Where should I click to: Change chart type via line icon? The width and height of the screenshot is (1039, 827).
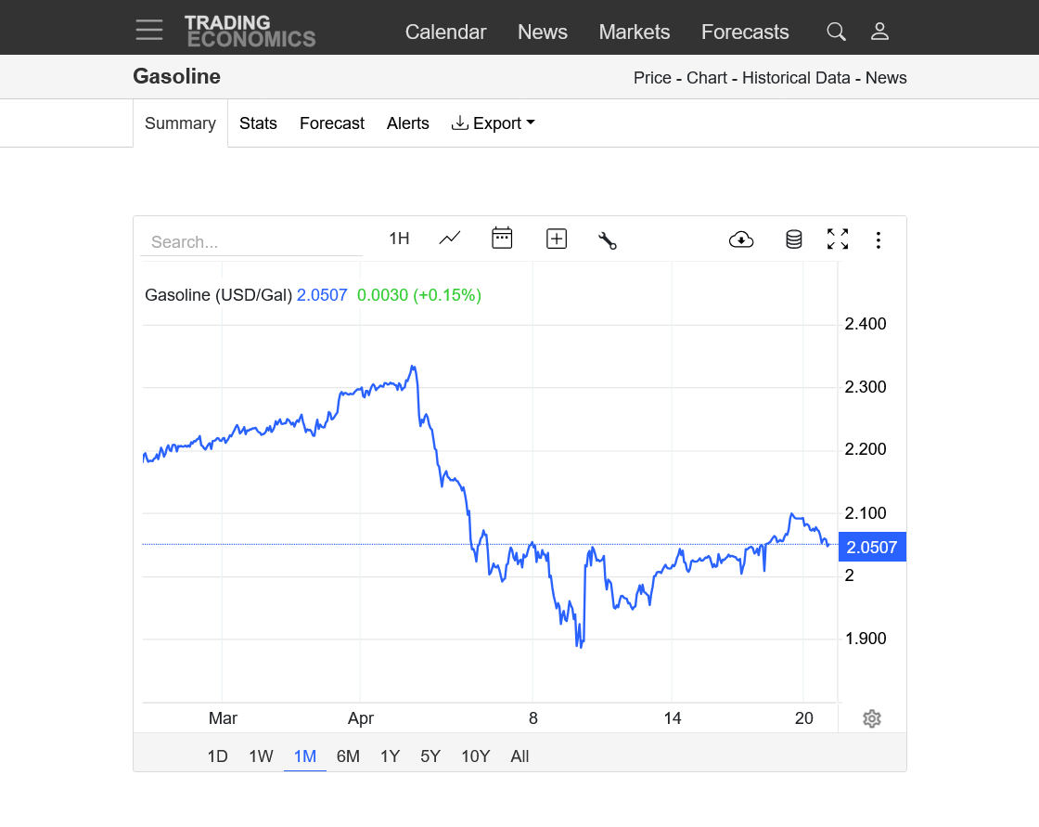[450, 239]
